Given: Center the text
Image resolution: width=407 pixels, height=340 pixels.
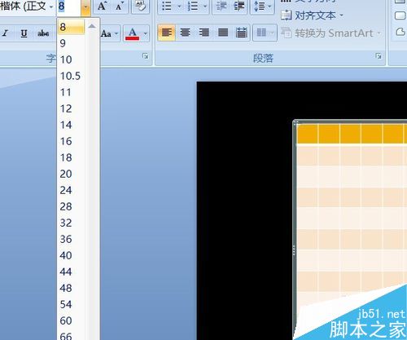Looking at the screenshot, I should click(x=186, y=33).
